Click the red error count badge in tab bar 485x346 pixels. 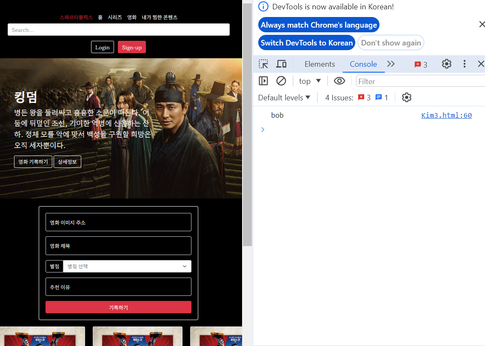421,64
